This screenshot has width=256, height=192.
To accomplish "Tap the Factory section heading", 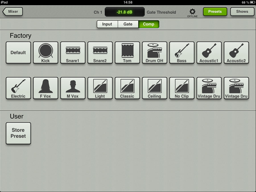I will (x=20, y=36).
